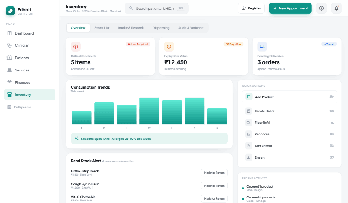Click the Dead Stock Alert heading
The width and height of the screenshot is (348, 203).
[x=85, y=161]
